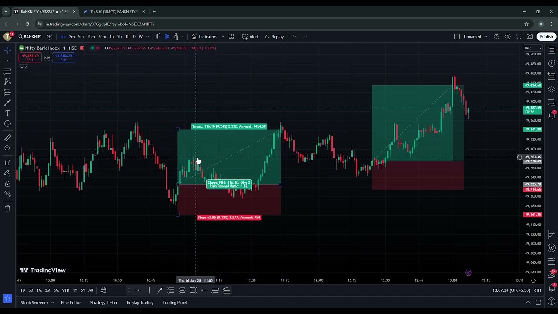Open quick search lightning icon

(x=497, y=37)
